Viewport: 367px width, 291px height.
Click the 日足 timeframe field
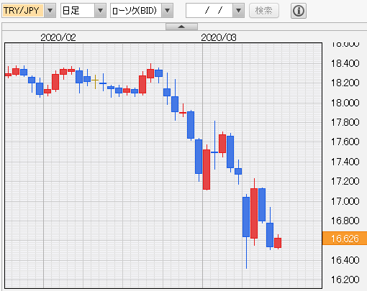[78, 11]
